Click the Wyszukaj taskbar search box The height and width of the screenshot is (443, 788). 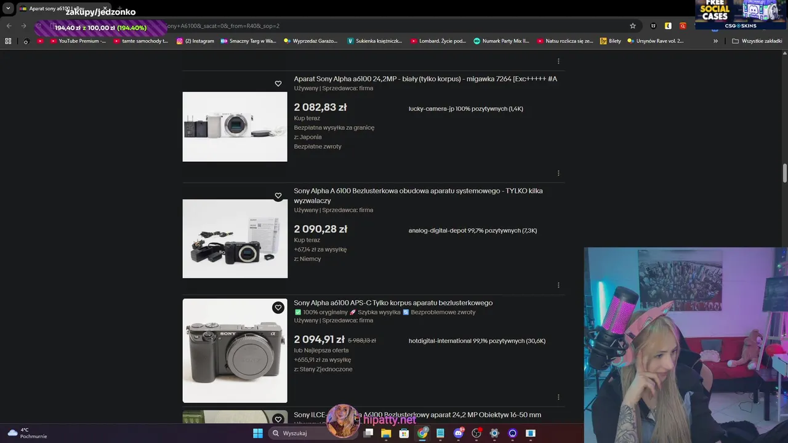[x=313, y=433]
